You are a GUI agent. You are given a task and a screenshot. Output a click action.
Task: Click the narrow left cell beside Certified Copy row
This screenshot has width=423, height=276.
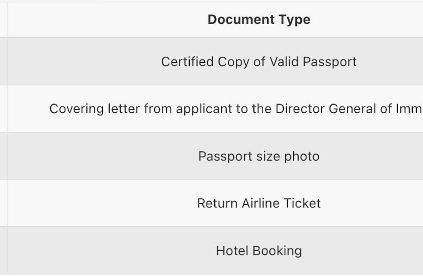3,62
